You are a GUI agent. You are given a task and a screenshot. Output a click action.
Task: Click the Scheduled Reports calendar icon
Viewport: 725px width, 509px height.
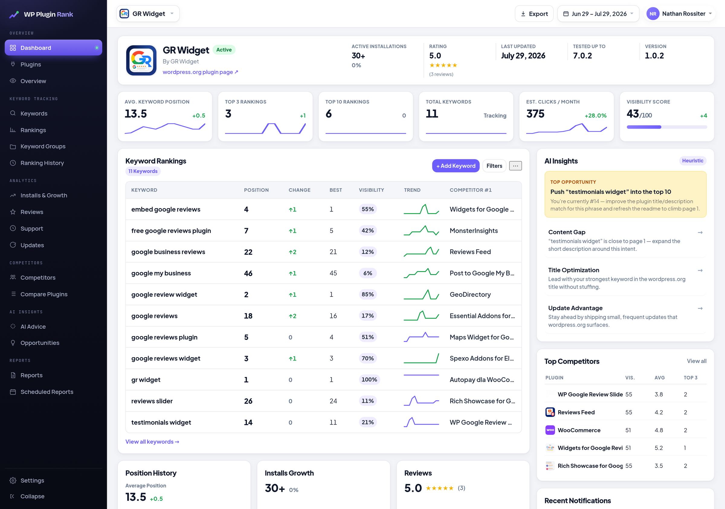coord(13,392)
